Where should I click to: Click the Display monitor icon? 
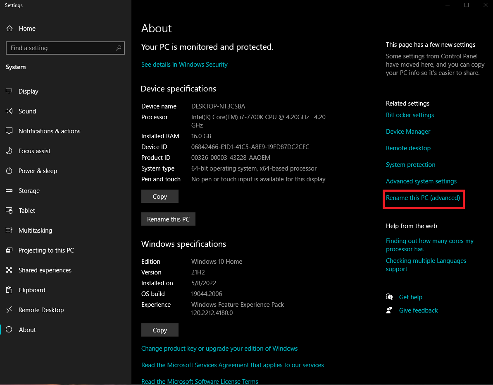[x=10, y=91]
